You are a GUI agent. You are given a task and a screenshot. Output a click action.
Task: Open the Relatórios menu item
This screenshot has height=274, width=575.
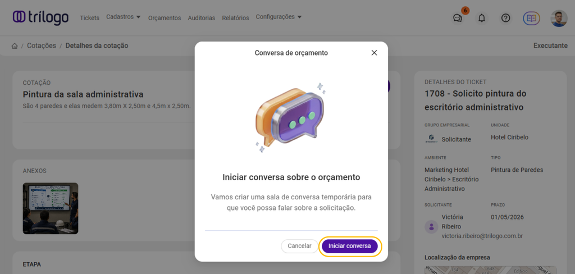pos(235,18)
